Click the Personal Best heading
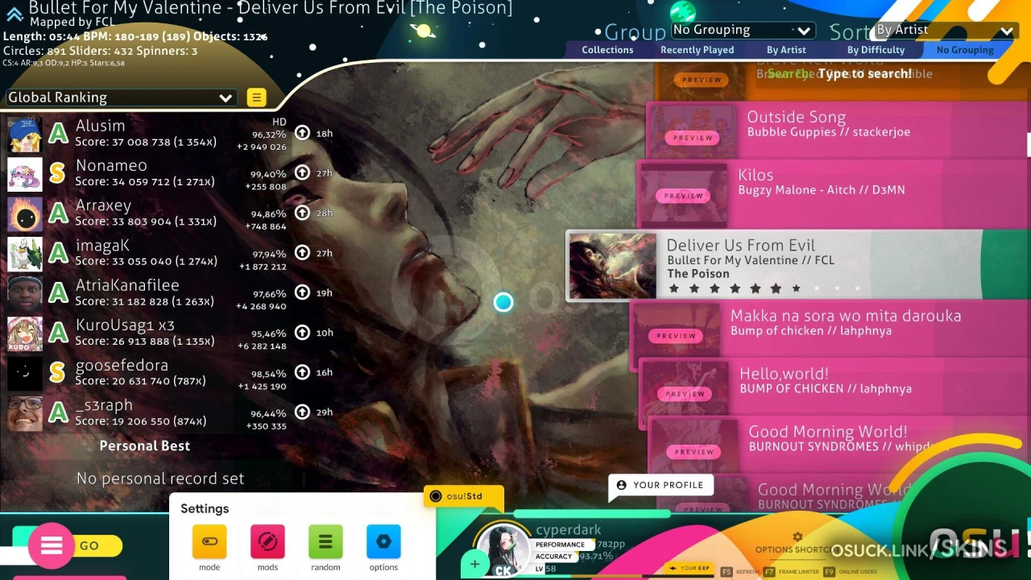Image resolution: width=1031 pixels, height=580 pixels. click(145, 446)
